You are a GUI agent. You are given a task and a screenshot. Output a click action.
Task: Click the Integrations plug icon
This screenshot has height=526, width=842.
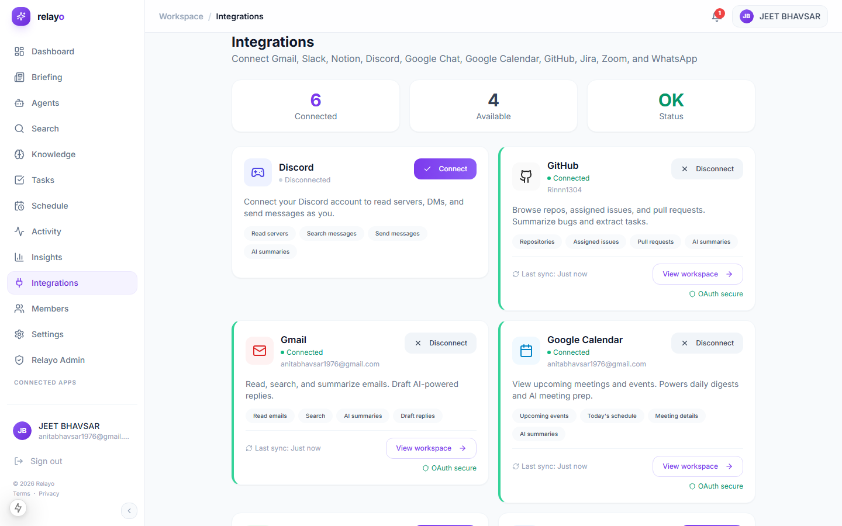19,283
